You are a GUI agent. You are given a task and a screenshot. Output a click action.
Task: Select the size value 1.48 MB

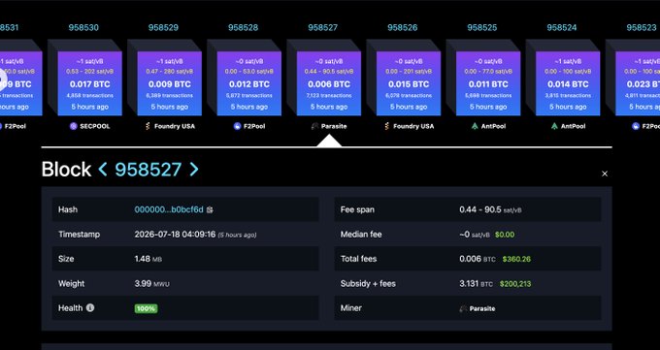[x=148, y=259]
